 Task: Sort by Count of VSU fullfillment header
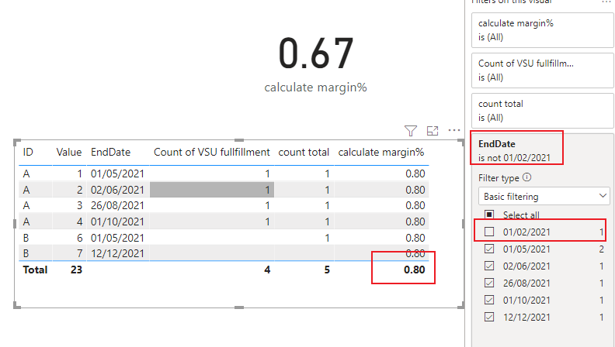pyautogui.click(x=212, y=152)
